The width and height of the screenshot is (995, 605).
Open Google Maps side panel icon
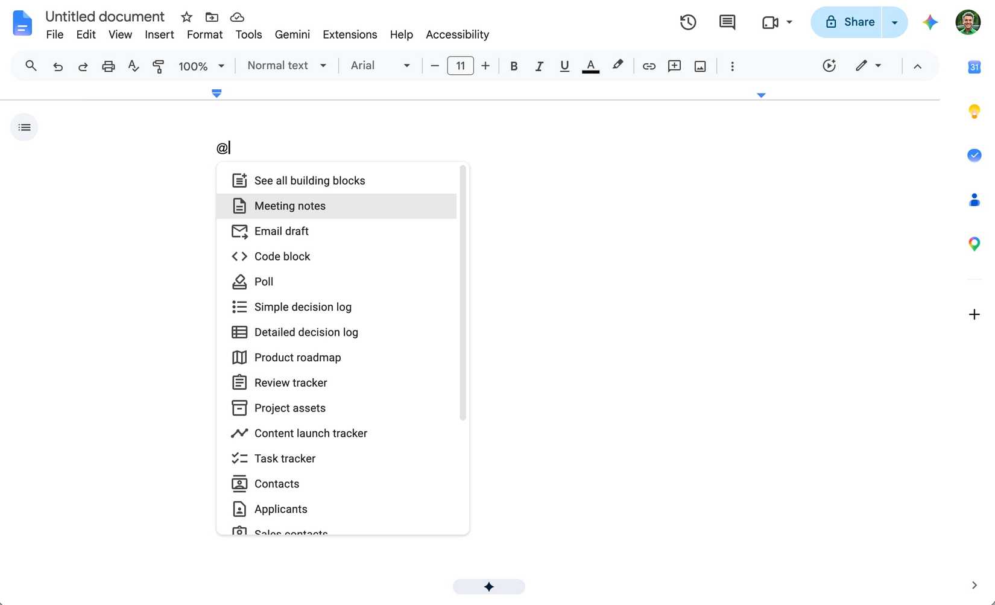click(x=974, y=244)
